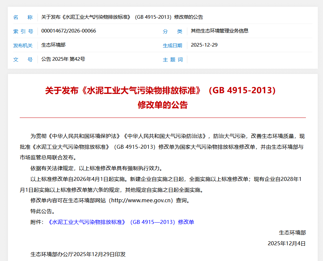Click the line 特此公告。
Screen dimensions: 323x261
click(43, 211)
